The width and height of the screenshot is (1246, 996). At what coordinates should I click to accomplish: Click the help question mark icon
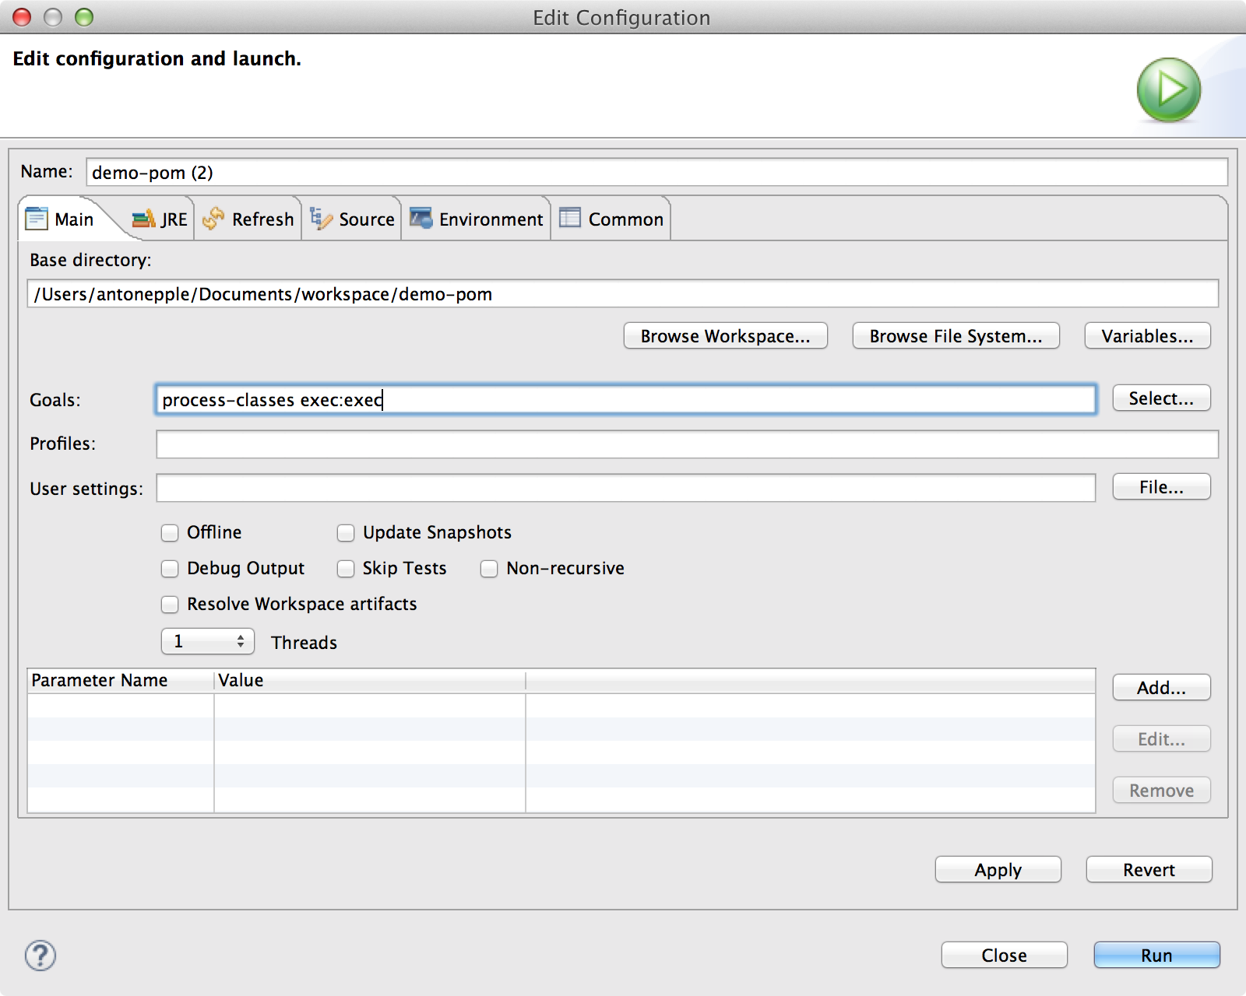coord(40,955)
